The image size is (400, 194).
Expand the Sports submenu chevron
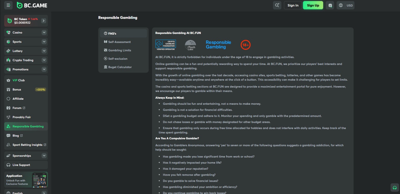click(x=44, y=42)
